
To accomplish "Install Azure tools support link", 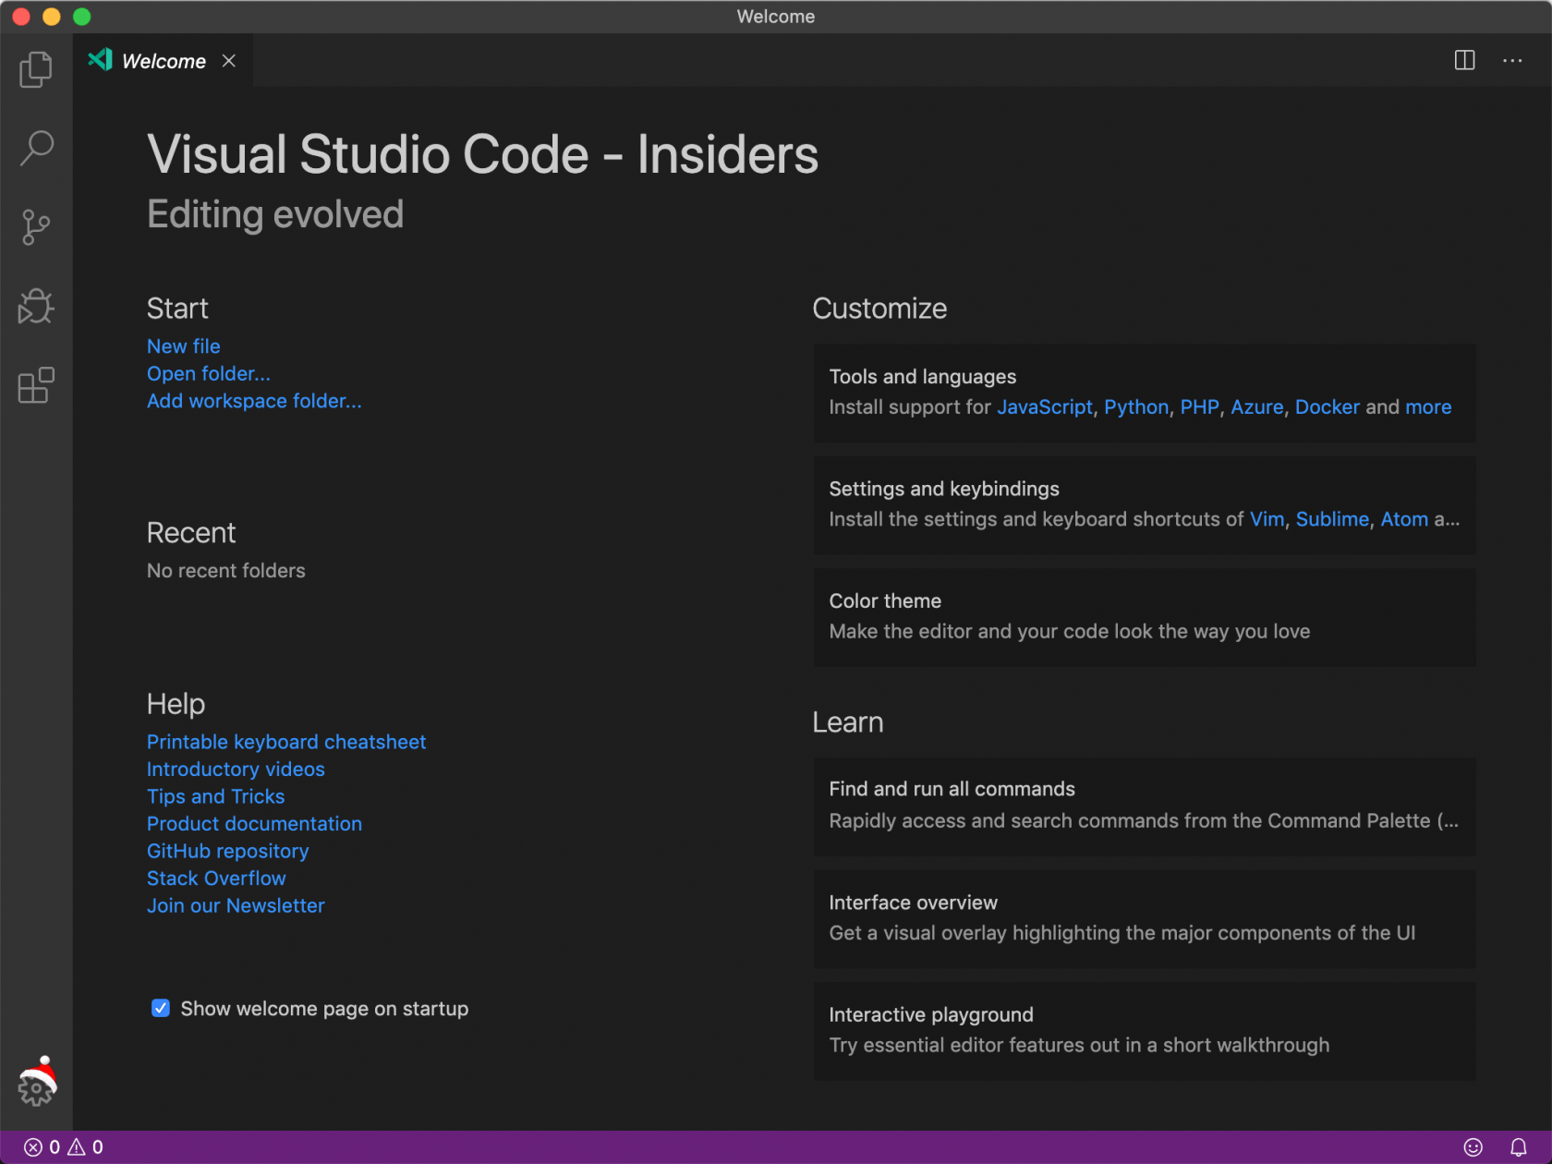I will click(1256, 407).
